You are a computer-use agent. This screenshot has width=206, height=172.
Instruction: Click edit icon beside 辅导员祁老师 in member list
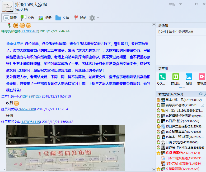(x=203, y=105)
